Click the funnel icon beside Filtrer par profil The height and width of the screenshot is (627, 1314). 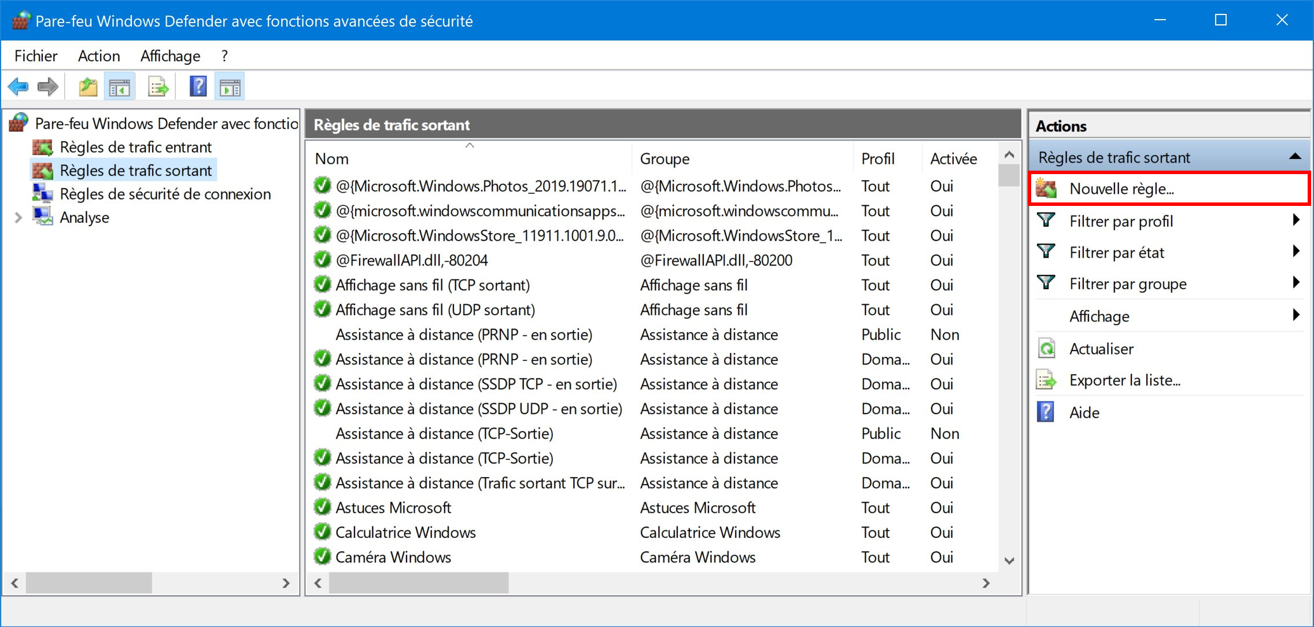pyautogui.click(x=1046, y=220)
